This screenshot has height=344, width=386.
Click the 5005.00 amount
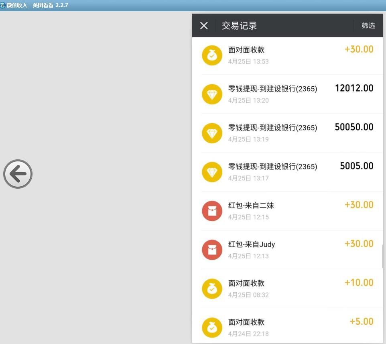(x=356, y=166)
